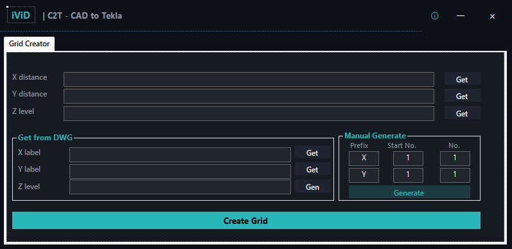Click the 'Y label' text
Viewport: 512px width, 249px height.
(29, 169)
